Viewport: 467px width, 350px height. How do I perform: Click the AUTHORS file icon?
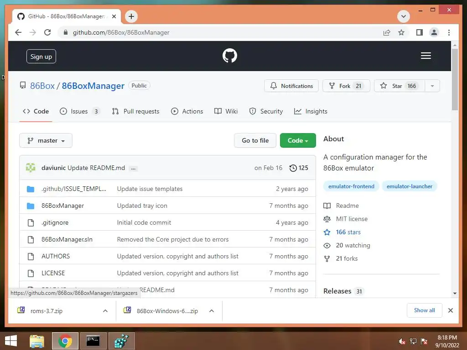31,256
